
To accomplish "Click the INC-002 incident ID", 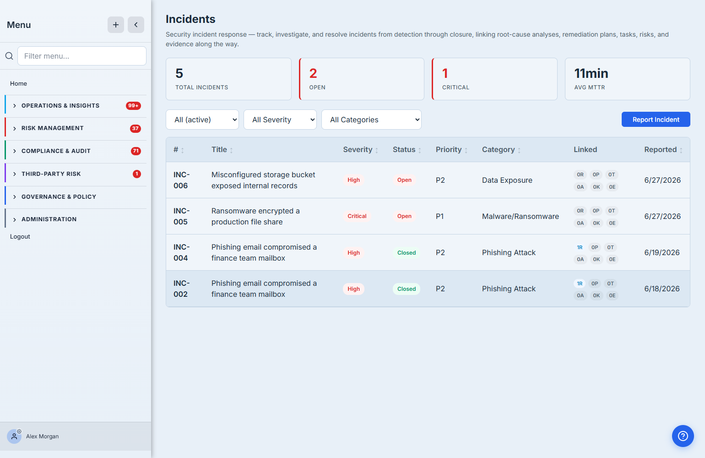I will point(181,289).
